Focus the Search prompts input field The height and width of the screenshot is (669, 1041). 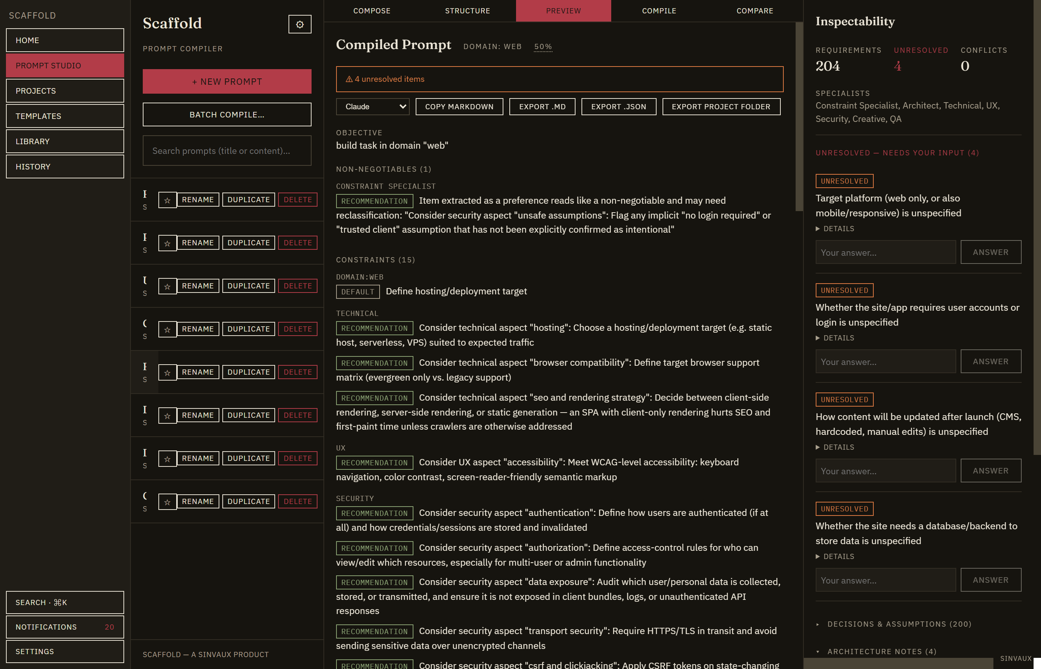coord(227,150)
